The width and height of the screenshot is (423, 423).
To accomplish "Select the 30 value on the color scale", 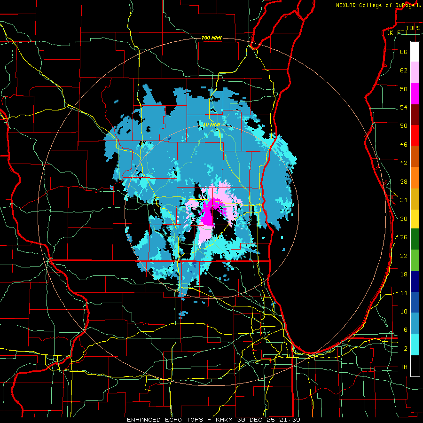I will point(404,219).
